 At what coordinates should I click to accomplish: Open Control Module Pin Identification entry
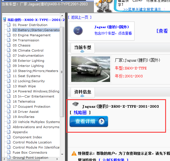36,147
